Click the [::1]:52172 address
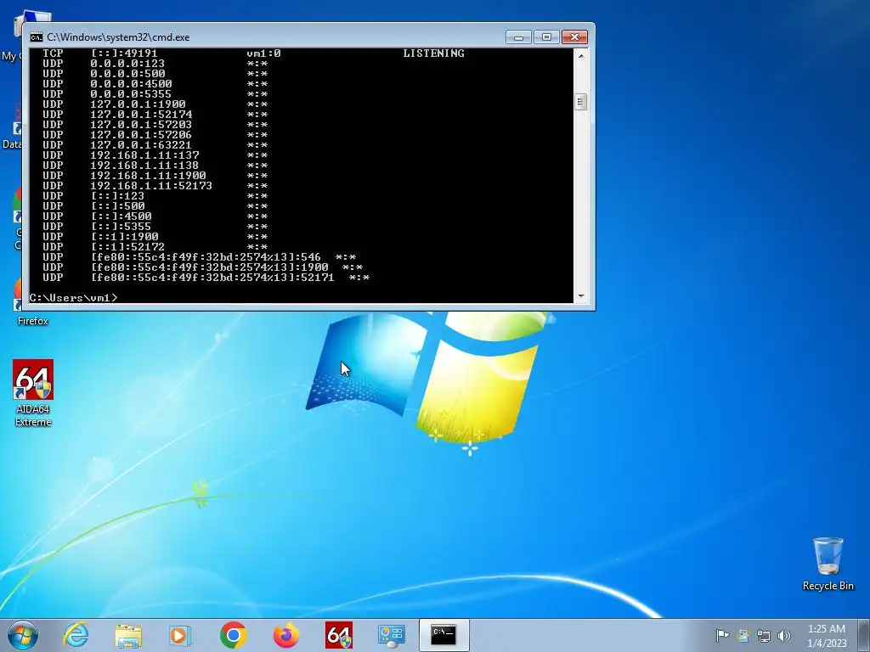The height and width of the screenshot is (652, 870). pos(127,247)
